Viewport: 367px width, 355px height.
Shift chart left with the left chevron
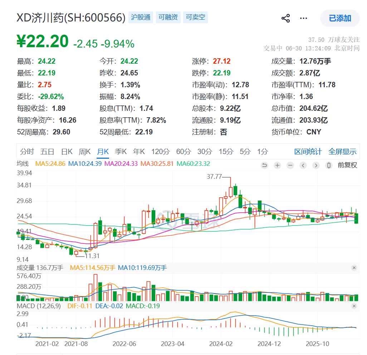coord(303,165)
